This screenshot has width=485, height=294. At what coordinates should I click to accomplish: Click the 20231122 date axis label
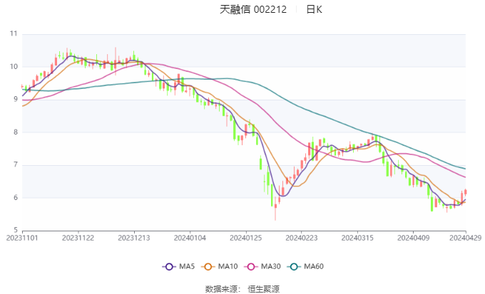[78, 238]
